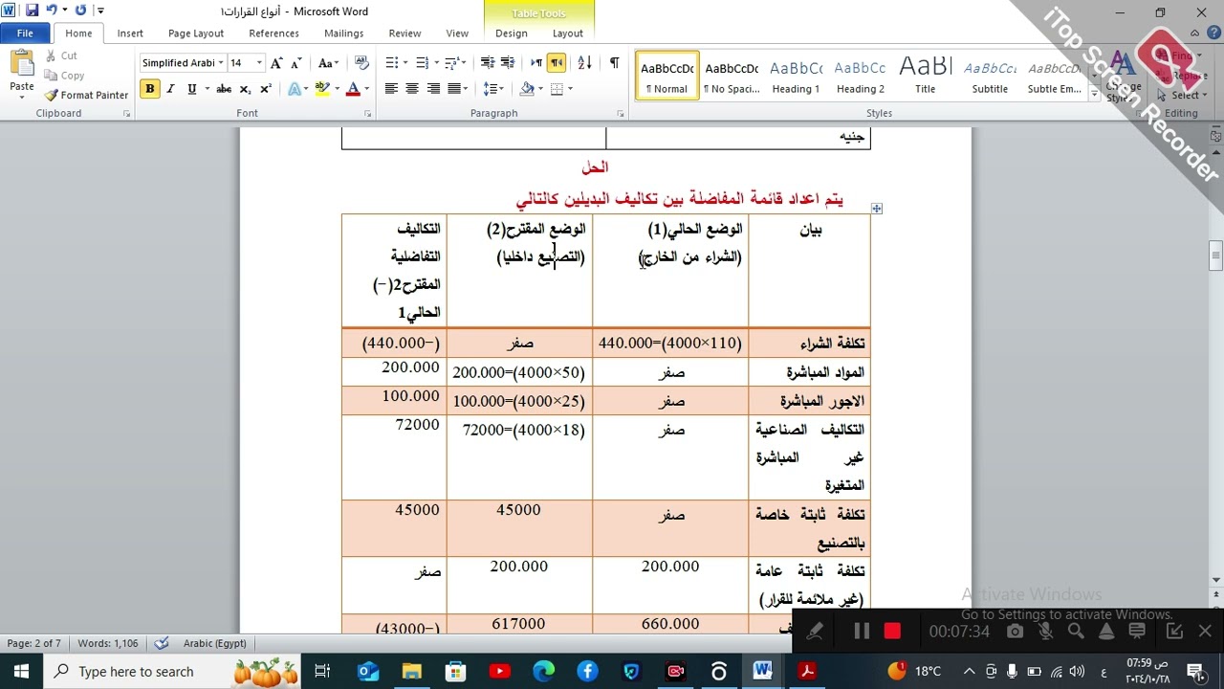Click the Grow Font icon

click(276, 63)
